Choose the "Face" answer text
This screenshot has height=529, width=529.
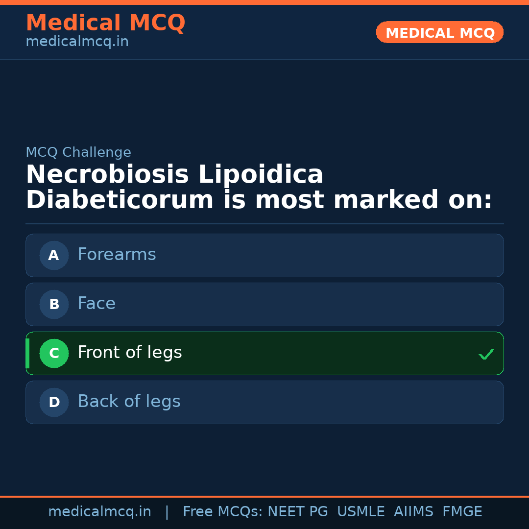point(96,304)
